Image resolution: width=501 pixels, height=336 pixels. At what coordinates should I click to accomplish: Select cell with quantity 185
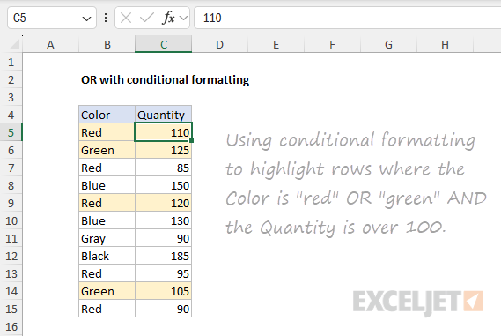pos(163,256)
